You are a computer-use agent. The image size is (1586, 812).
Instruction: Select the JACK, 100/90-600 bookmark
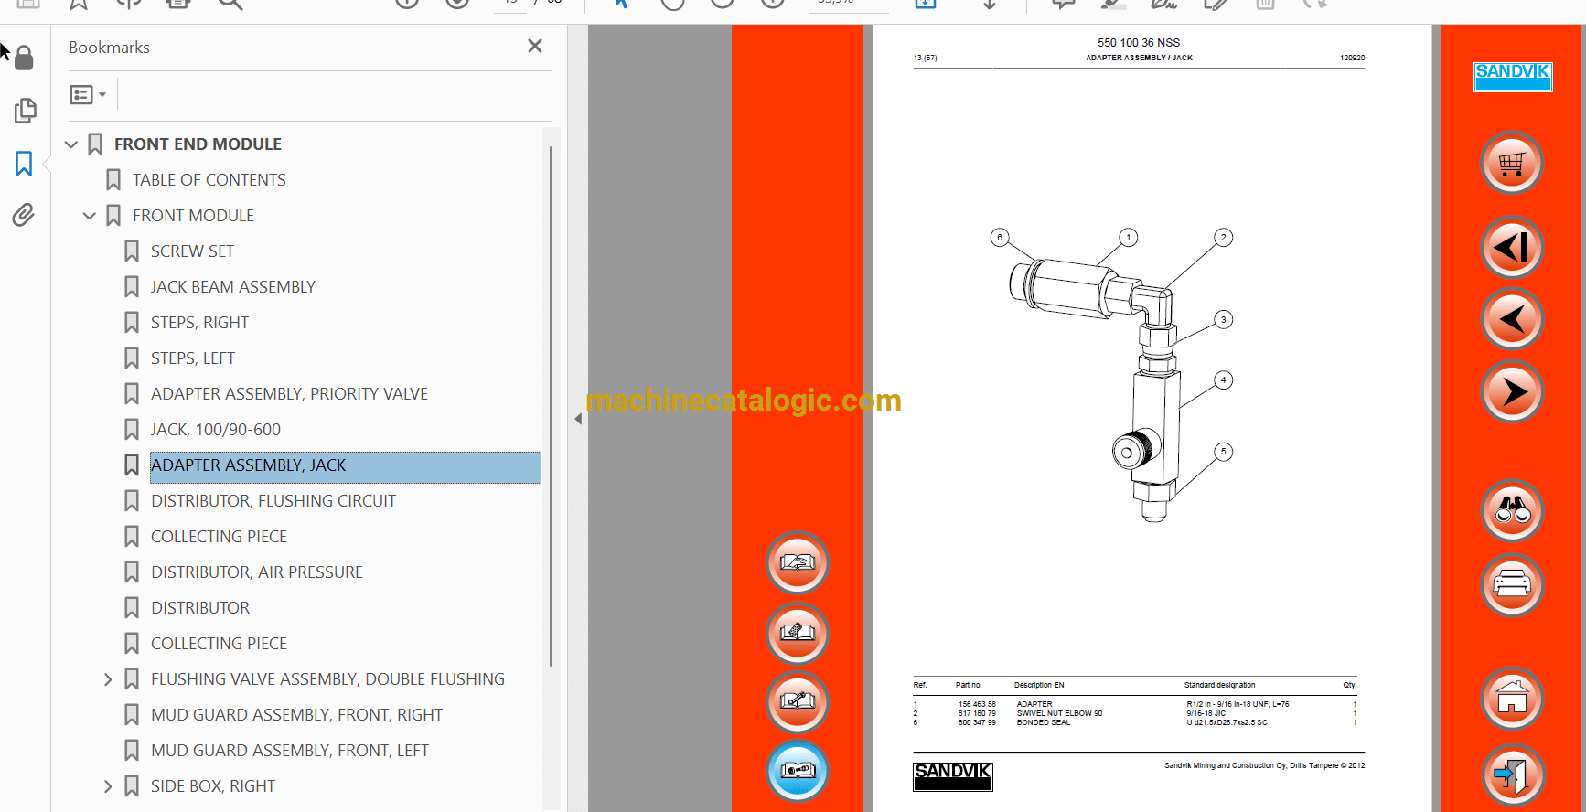tap(215, 430)
